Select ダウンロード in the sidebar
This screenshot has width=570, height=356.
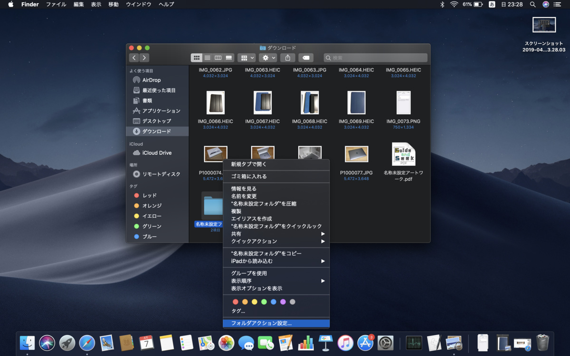pos(157,131)
